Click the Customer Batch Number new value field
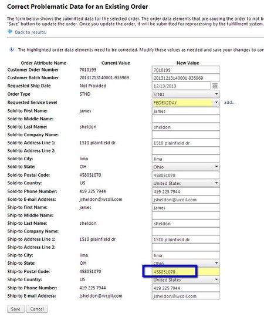This screenshot has height=317, width=264. click(x=185, y=78)
